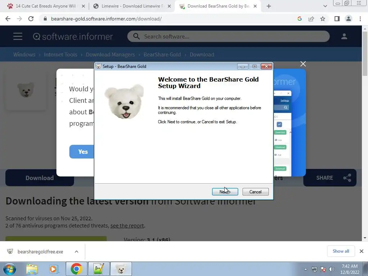Viewport: 368px width, 276px height.
Task: Click the software.informer logo
Action: 73,36
